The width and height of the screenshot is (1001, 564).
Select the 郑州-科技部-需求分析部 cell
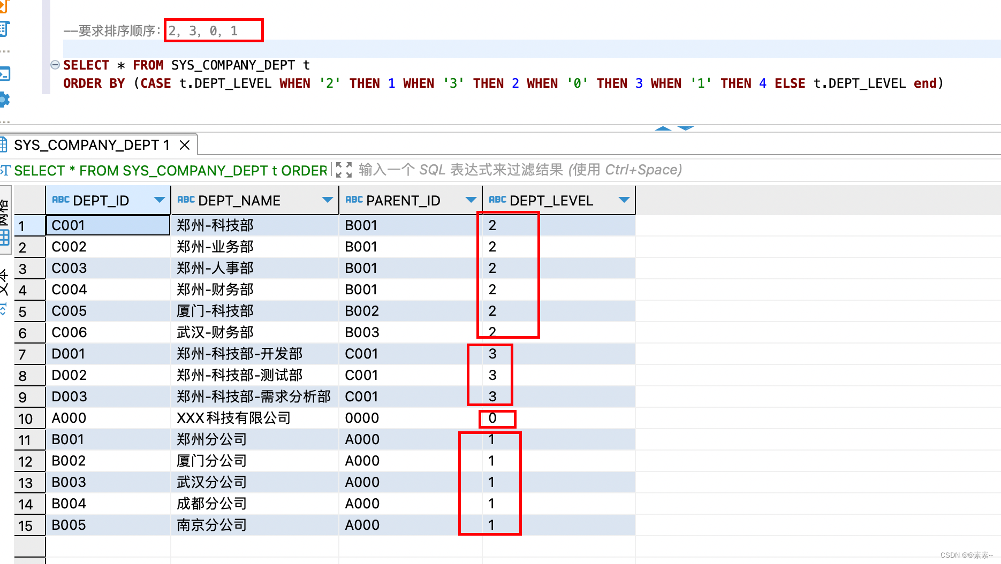click(x=255, y=397)
